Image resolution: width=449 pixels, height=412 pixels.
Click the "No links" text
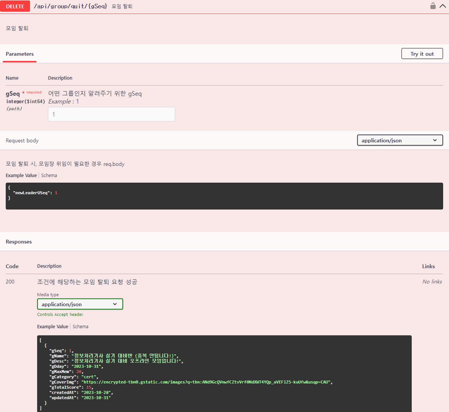[432, 282]
